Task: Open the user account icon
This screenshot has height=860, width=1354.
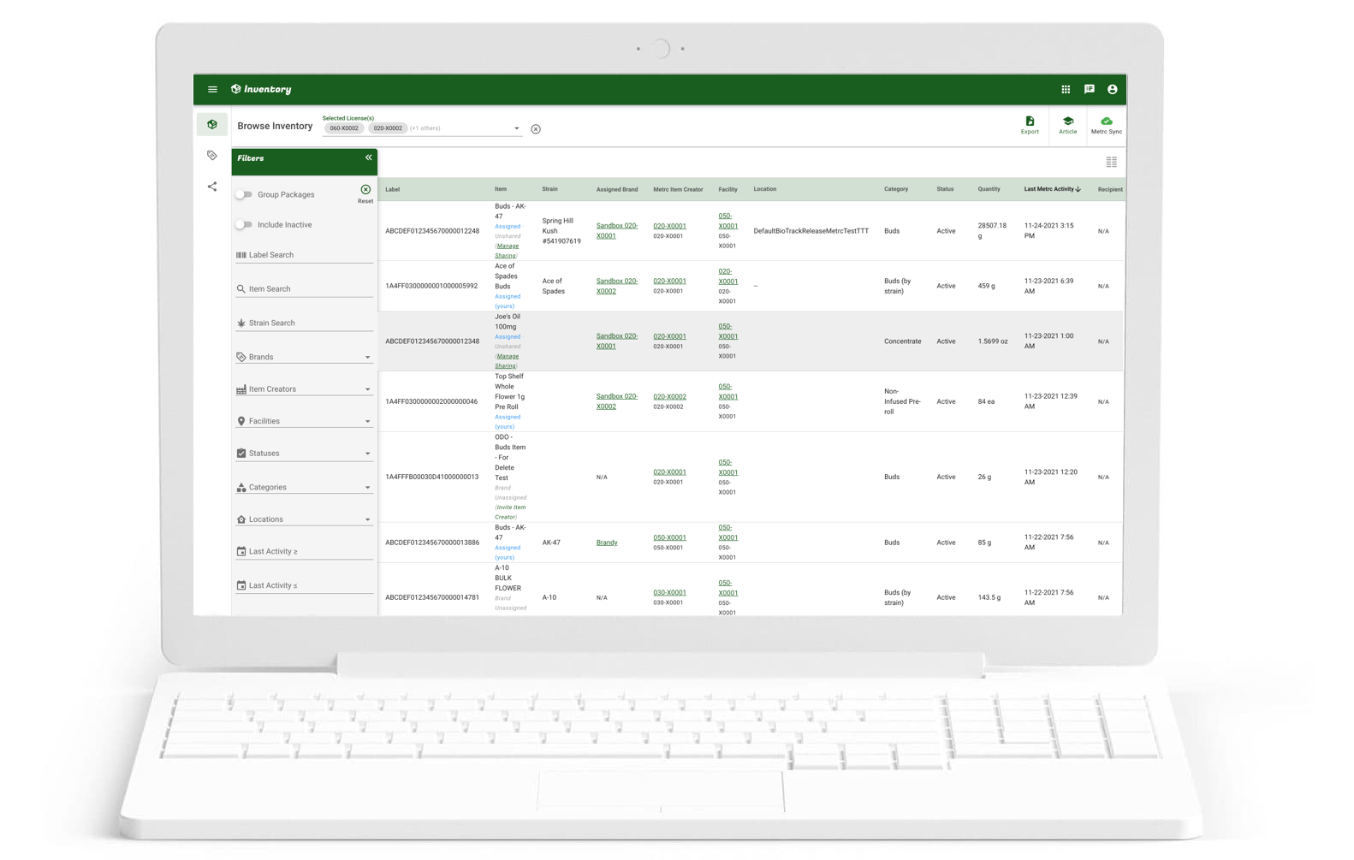Action: pos(1112,89)
